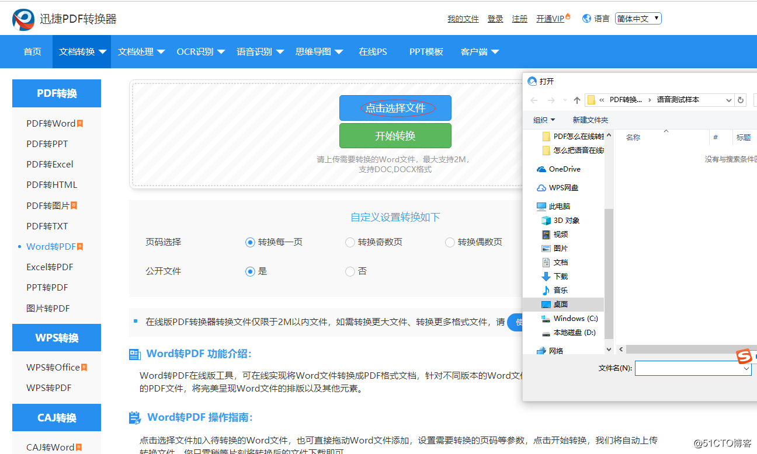757x454 pixels.
Task: Click the 标题 column header
Action: (744, 138)
